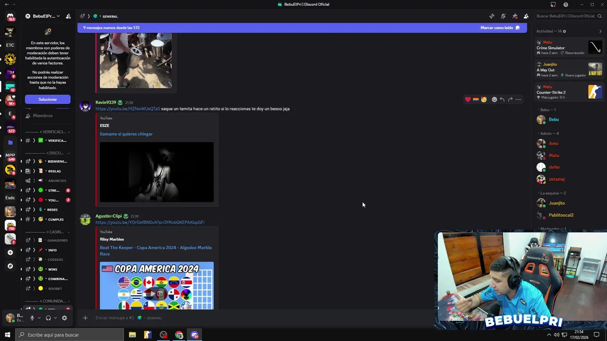Open the ROOBET channel

click(46, 288)
